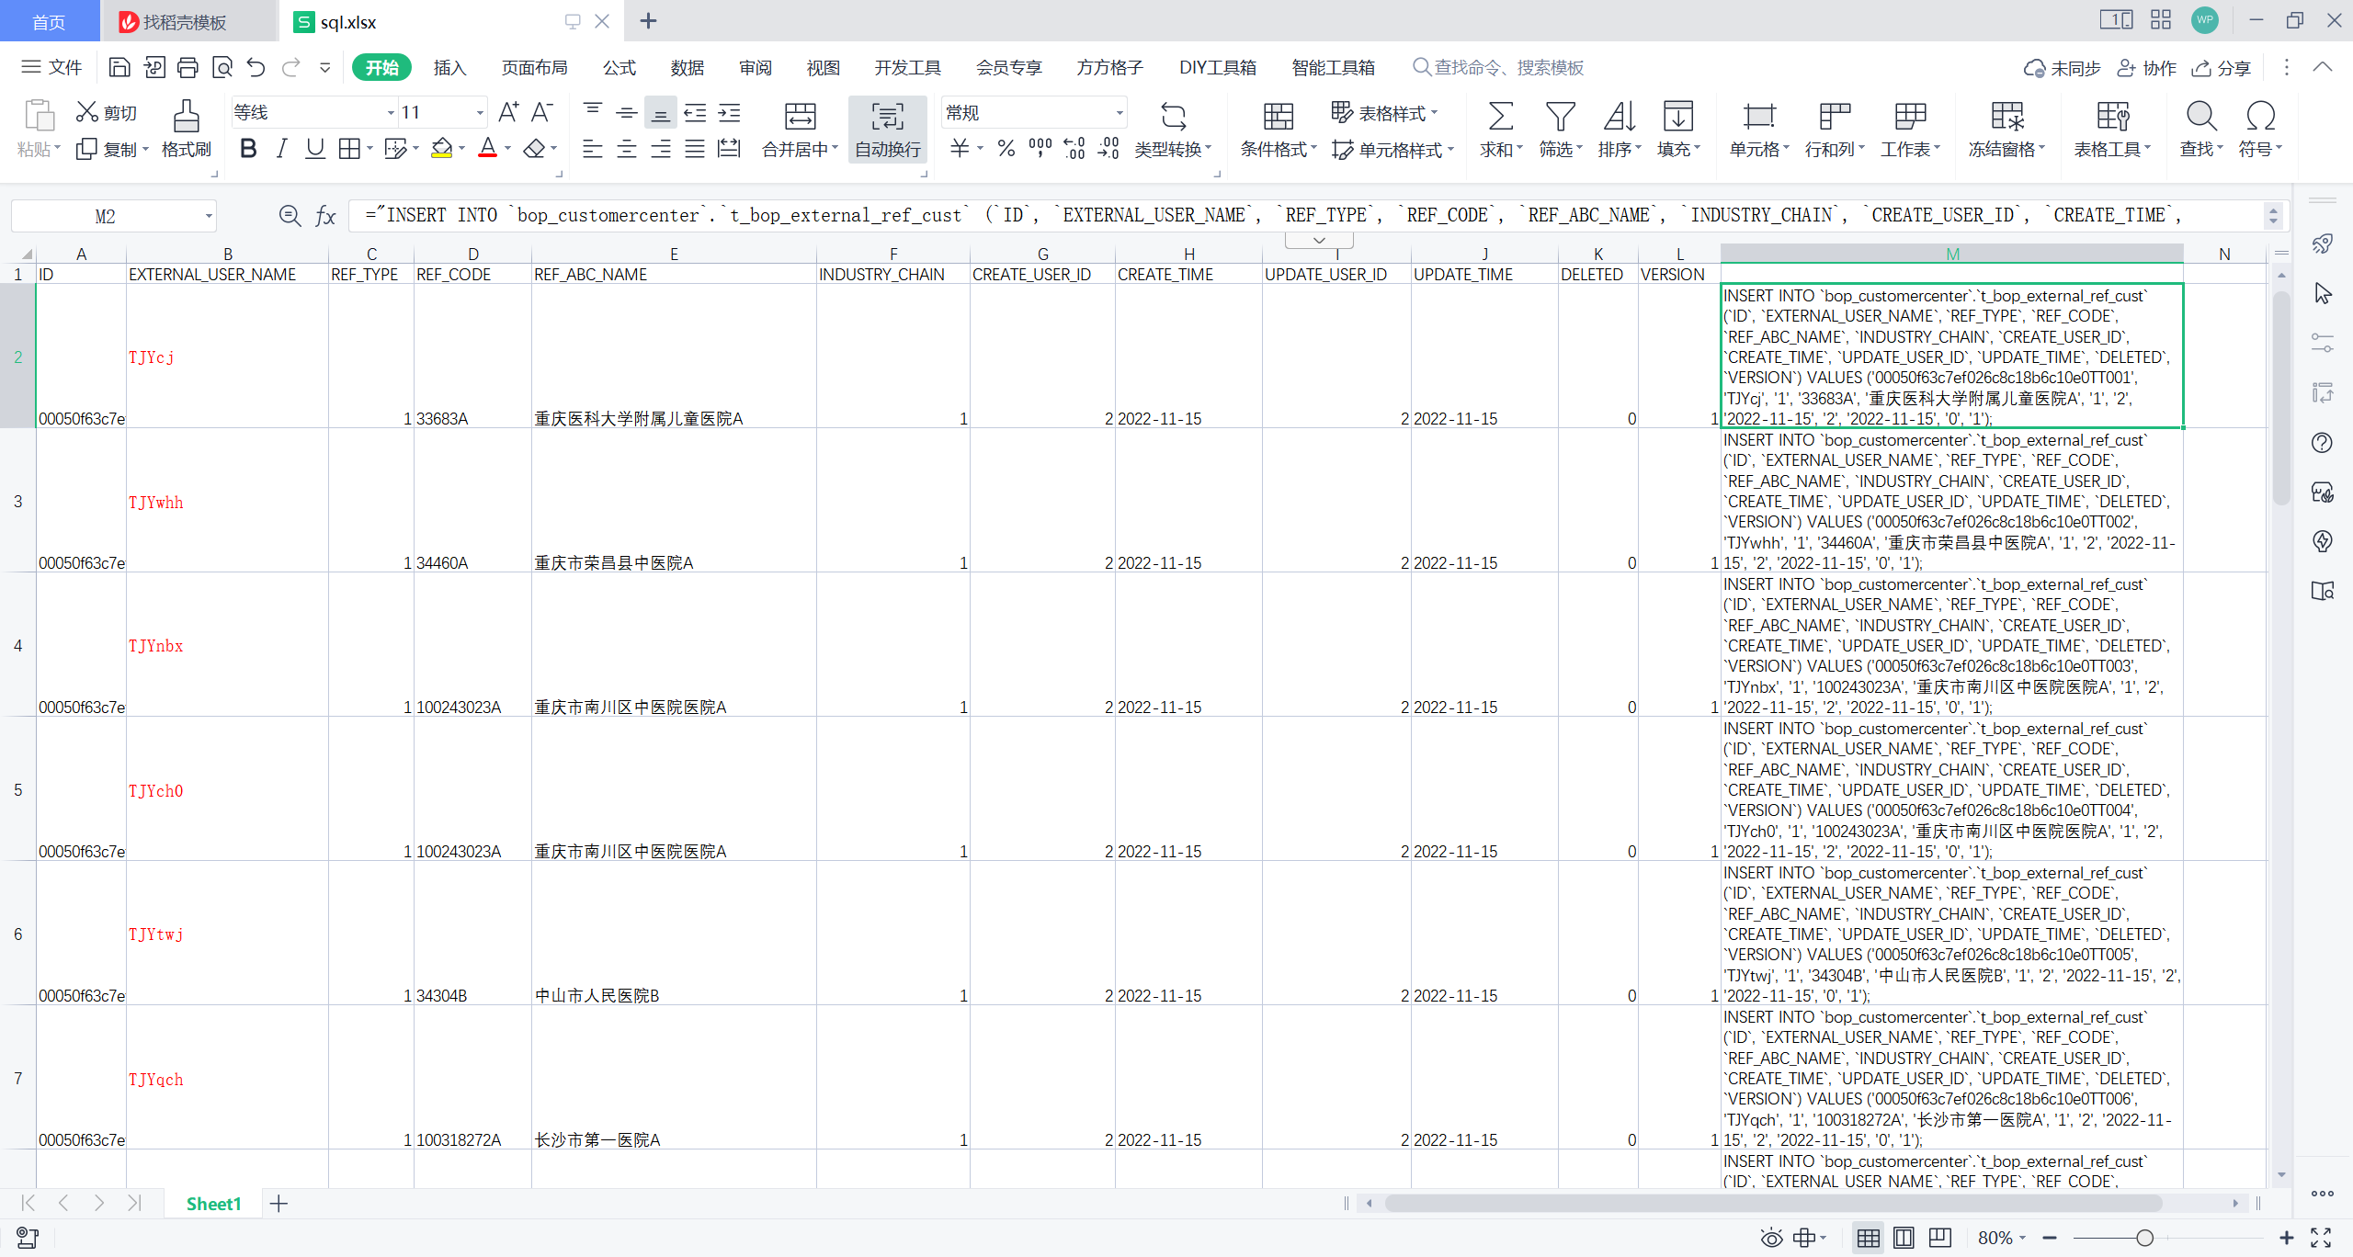
Task: Decrease font size with A- icon
Action: point(542,112)
